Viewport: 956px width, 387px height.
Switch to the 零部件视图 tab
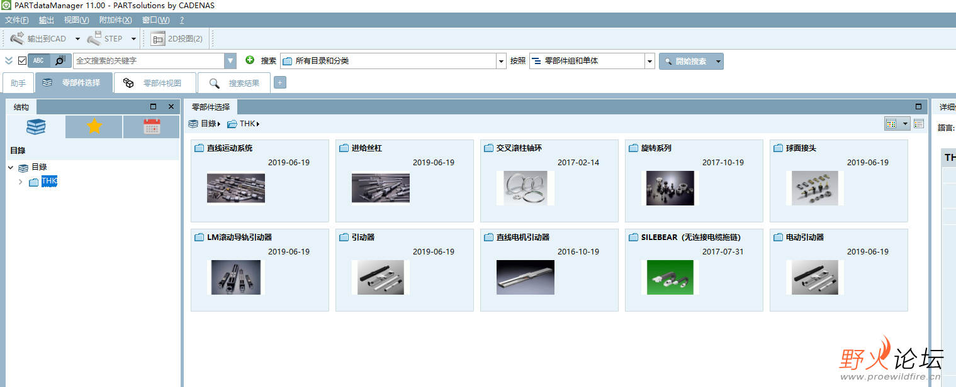155,83
